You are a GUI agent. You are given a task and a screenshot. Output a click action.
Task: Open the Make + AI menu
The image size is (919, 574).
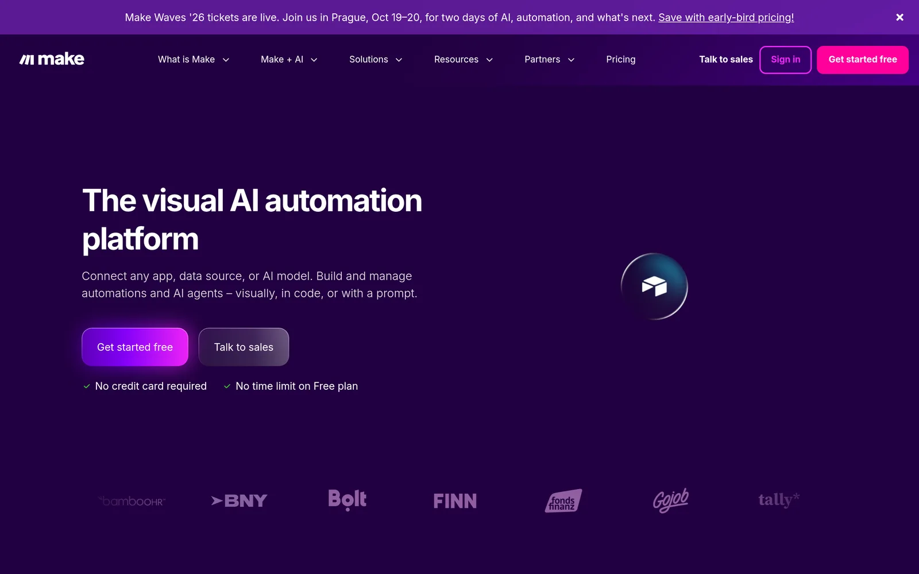[x=281, y=59]
